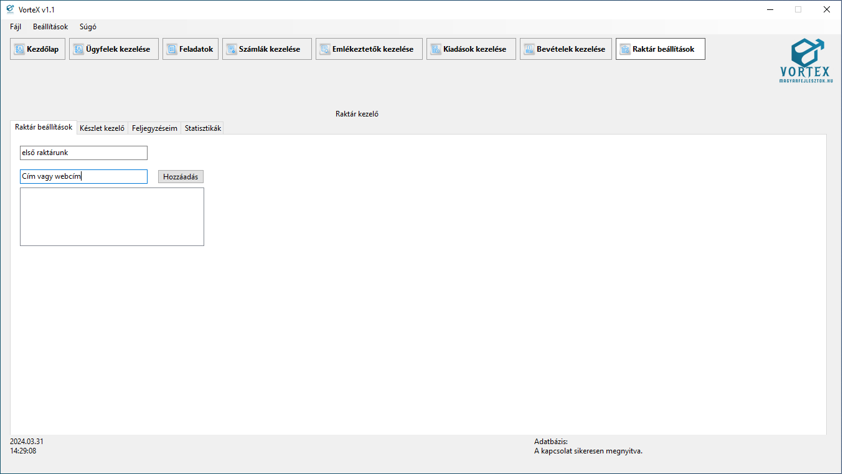Select the Raktár beállítások tab

[44, 127]
